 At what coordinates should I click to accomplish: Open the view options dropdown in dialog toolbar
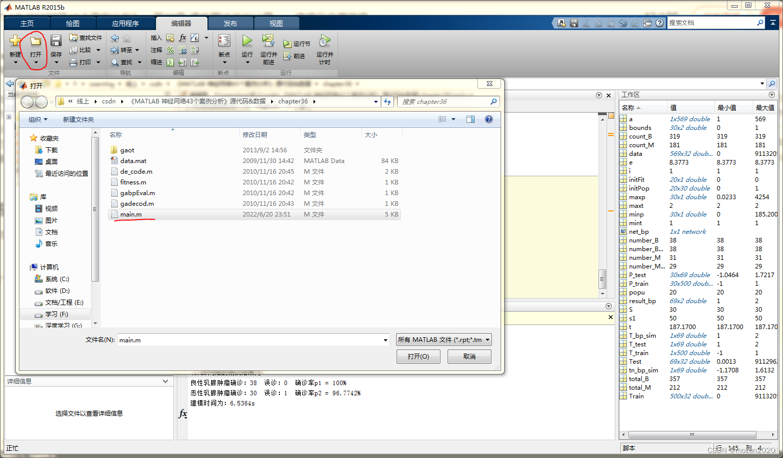point(453,119)
